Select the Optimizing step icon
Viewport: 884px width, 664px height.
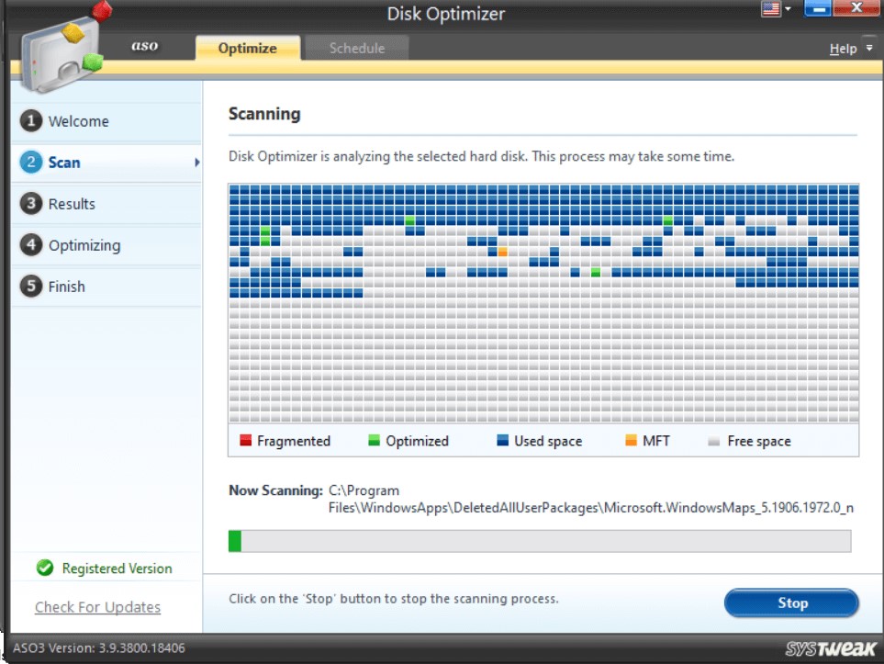33,244
